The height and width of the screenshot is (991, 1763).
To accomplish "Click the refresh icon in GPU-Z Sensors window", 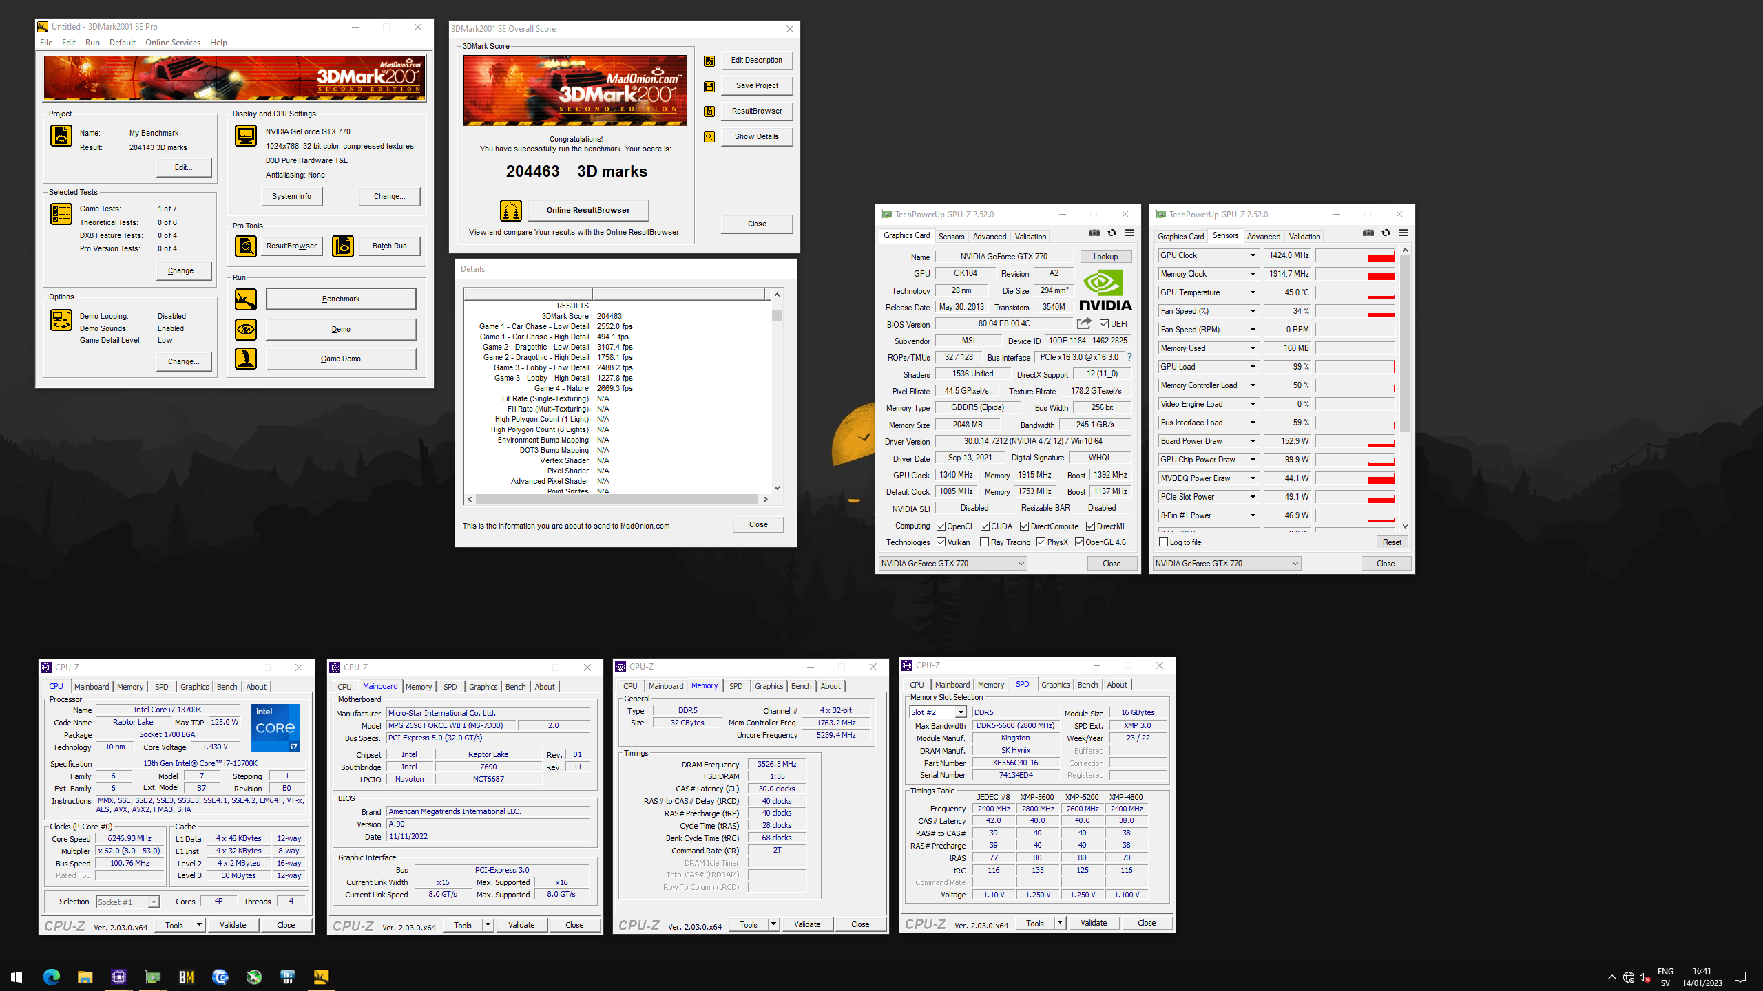I will [x=1386, y=233].
